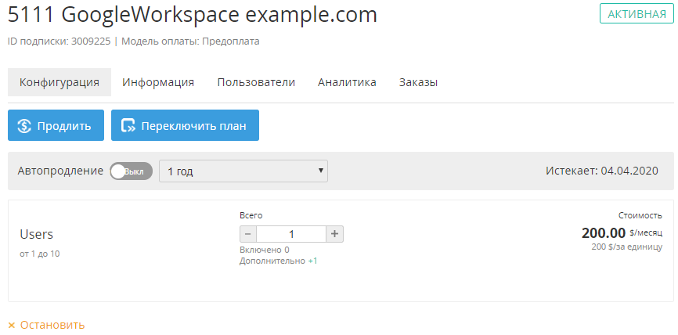Image resolution: width=678 pixels, height=335 pixels.
Task: Click the Остановить link text
Action: pyautogui.click(x=52, y=325)
